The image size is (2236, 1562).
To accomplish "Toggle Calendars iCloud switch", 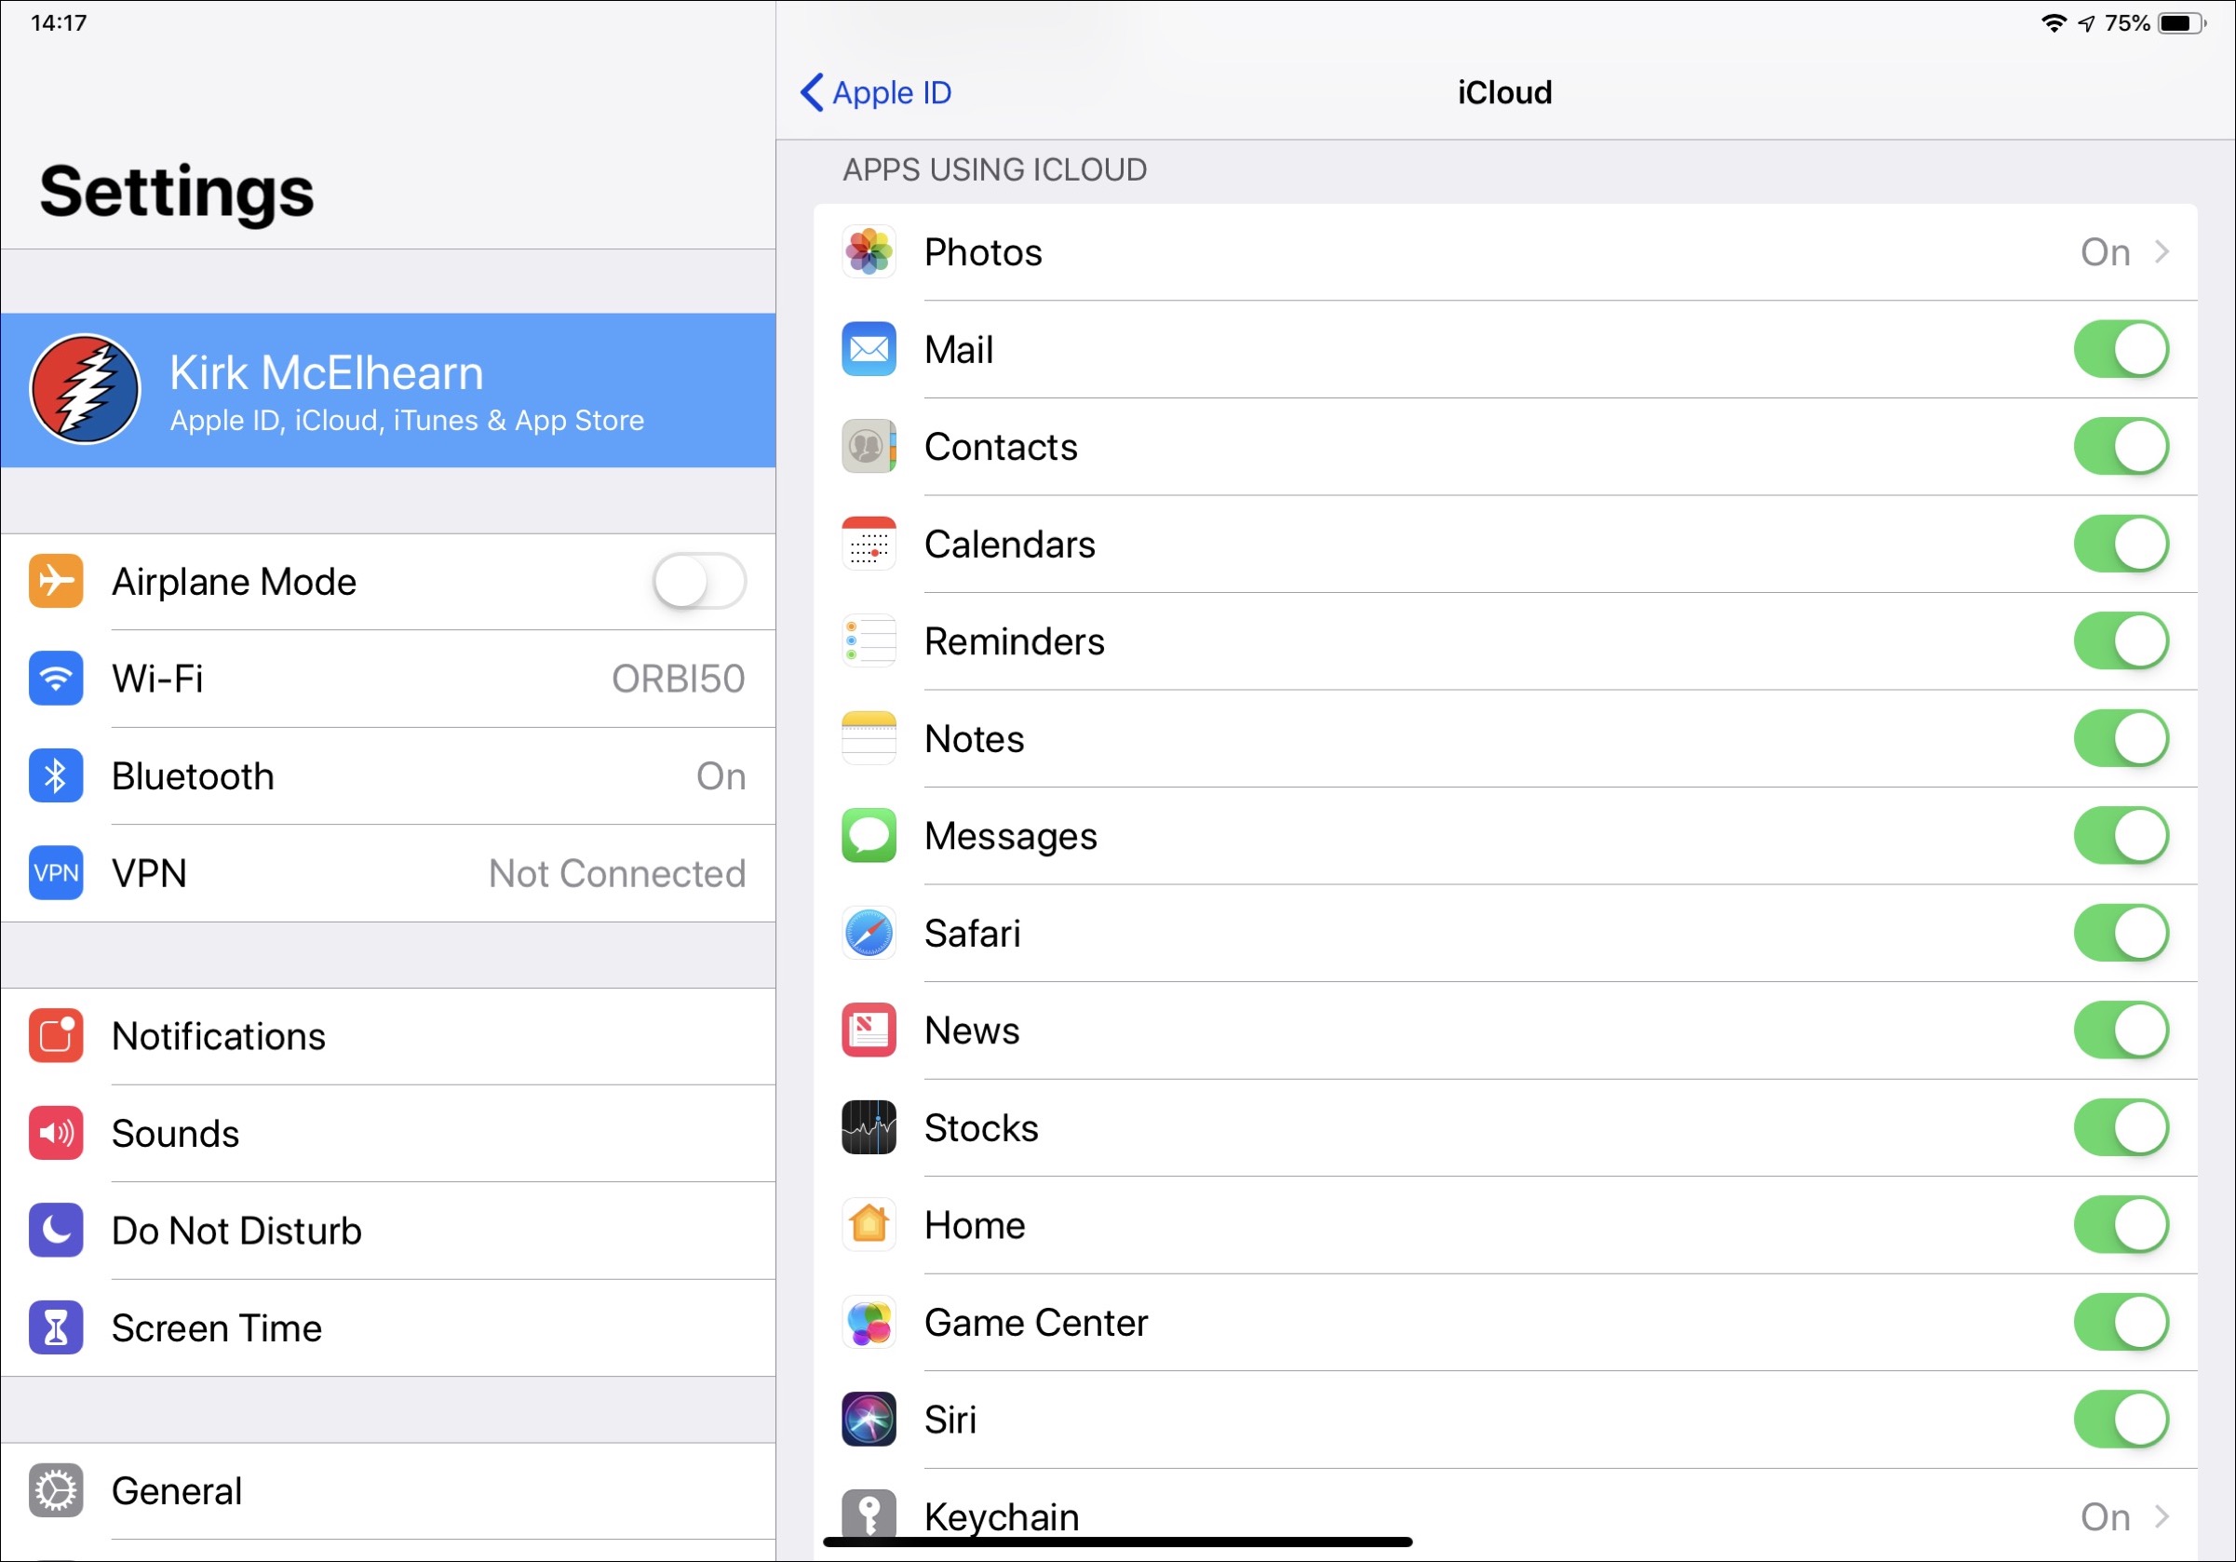I will [x=2122, y=544].
